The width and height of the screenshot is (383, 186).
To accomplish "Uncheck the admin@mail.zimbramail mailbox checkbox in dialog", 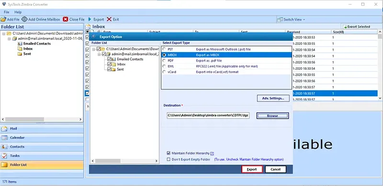I will (104, 54).
